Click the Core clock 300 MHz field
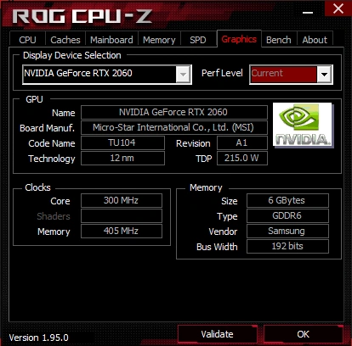 click(x=122, y=200)
